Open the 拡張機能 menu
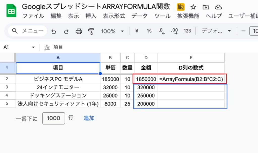This screenshot has width=258, height=153. tap(188, 16)
